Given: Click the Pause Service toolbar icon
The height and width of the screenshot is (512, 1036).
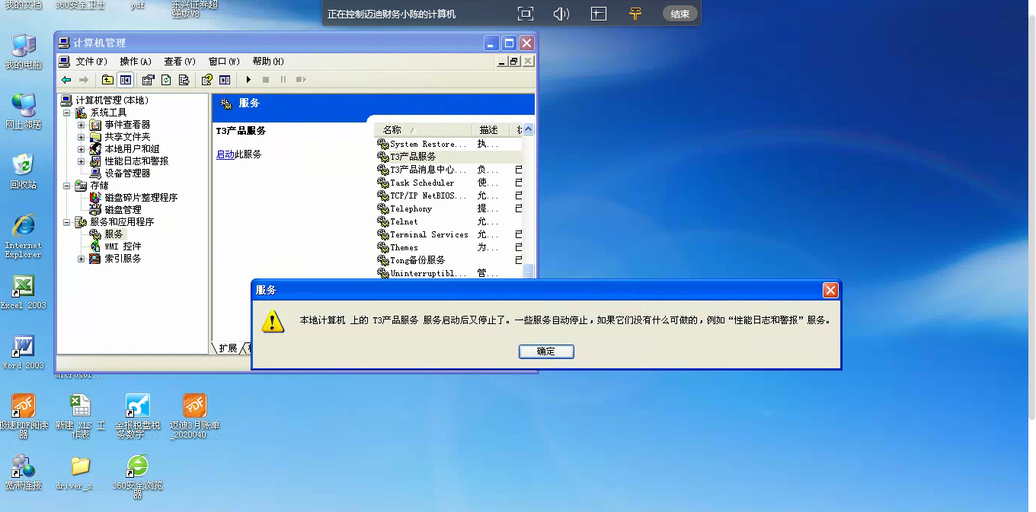Looking at the screenshot, I should [x=283, y=80].
